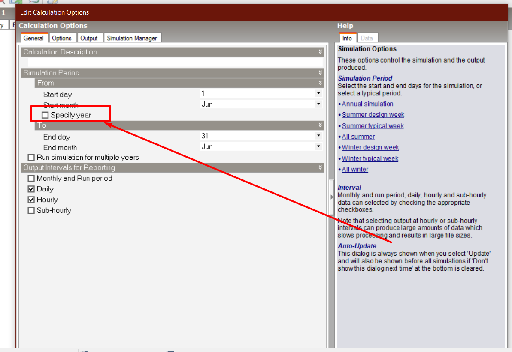Collapse the To section chevron
The width and height of the screenshot is (512, 352).
(x=320, y=125)
